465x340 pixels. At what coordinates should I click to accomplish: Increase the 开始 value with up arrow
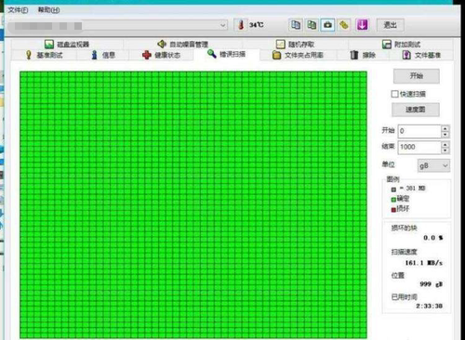pyautogui.click(x=445, y=128)
